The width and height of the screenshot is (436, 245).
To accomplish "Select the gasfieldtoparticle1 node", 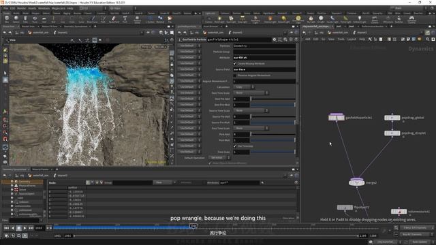I will coord(336,118).
